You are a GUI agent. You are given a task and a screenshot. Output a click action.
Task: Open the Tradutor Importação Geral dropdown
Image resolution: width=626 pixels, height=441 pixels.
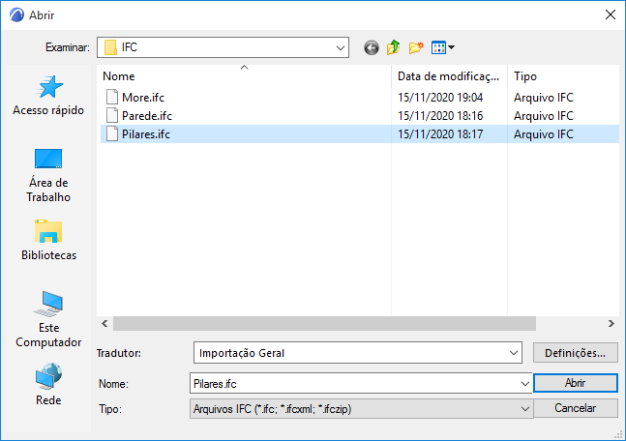click(x=514, y=353)
